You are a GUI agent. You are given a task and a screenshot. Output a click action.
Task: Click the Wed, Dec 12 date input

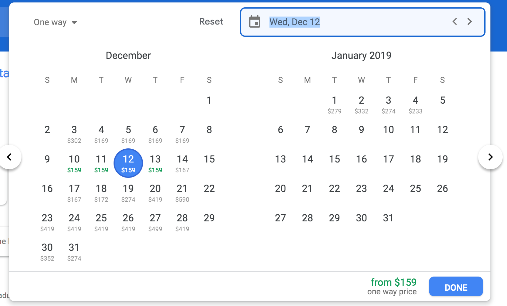tap(295, 22)
